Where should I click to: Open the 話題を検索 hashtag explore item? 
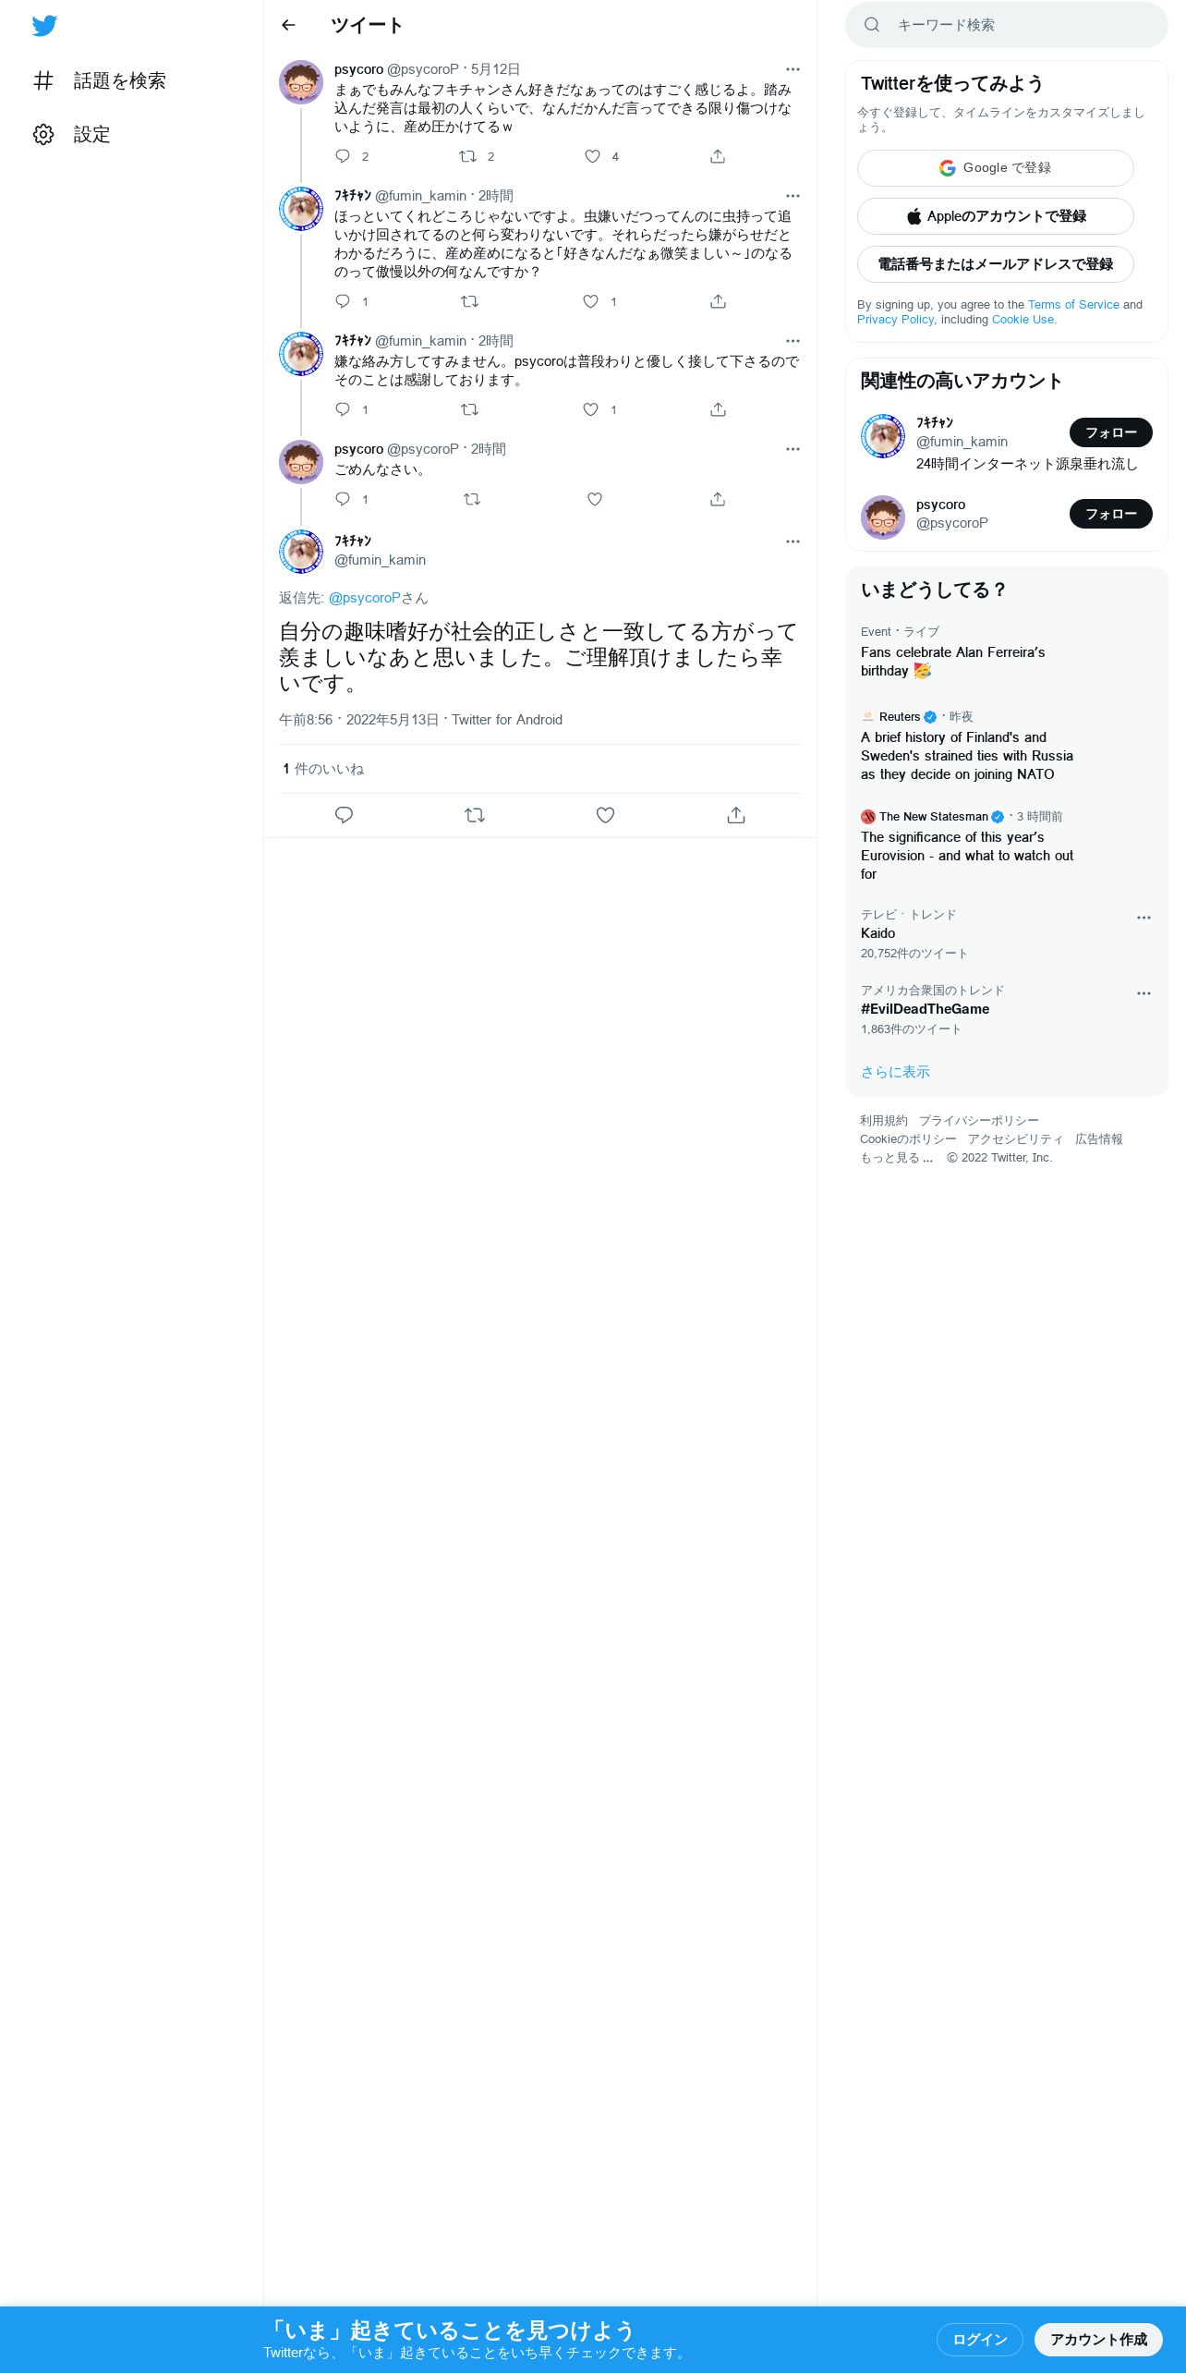(99, 81)
